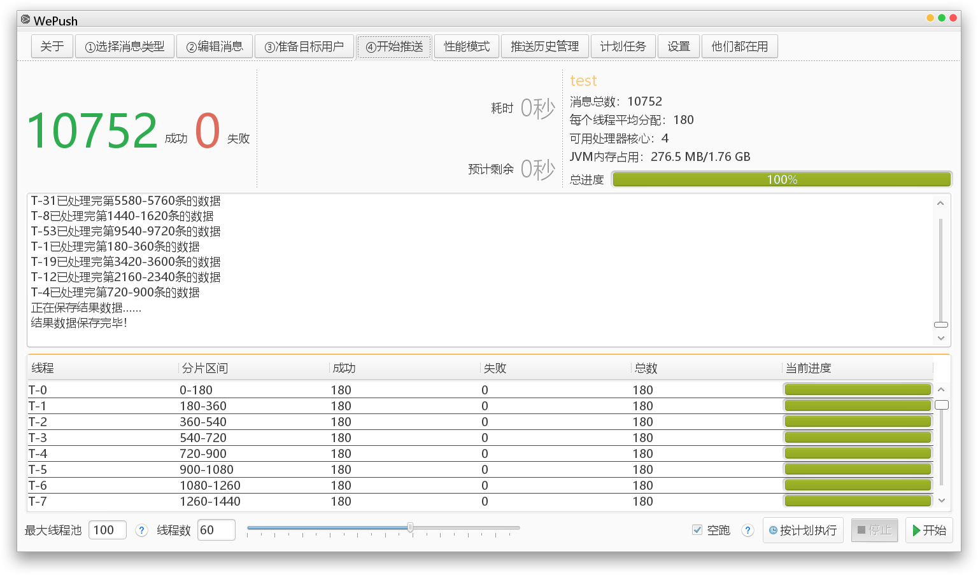The width and height of the screenshot is (978, 575).
Task: Select table row T-5
Action: tap(481, 469)
